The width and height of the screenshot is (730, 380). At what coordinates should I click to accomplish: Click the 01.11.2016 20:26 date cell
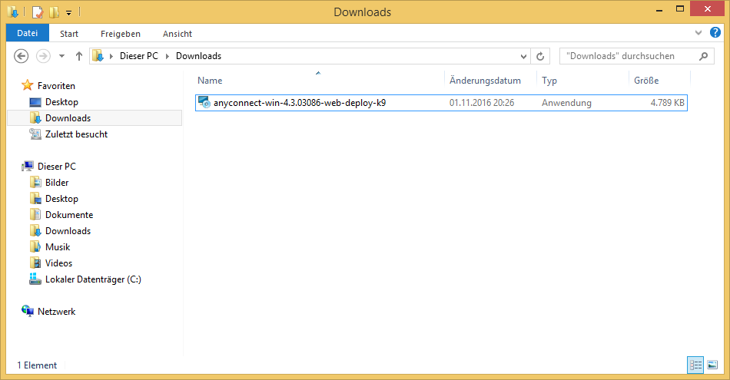482,103
